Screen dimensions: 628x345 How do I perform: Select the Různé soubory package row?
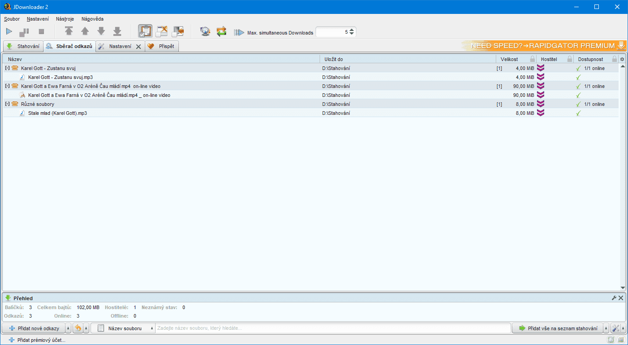[311, 104]
